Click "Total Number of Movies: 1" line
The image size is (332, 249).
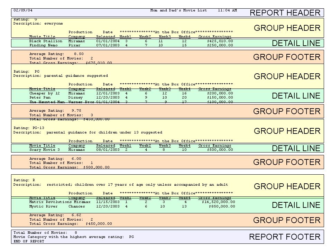(61, 163)
